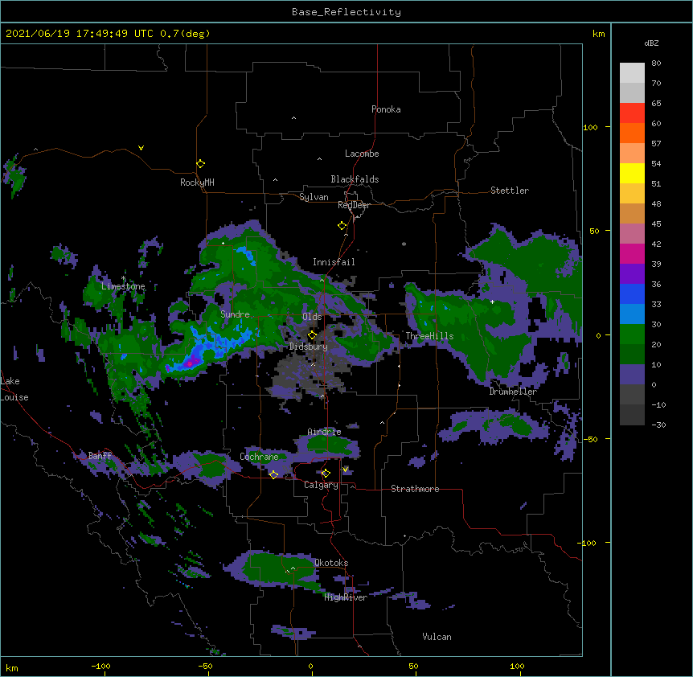Select the yellow diamond marker below Cochrane
Screen dimensions: 693x677
(x=273, y=474)
